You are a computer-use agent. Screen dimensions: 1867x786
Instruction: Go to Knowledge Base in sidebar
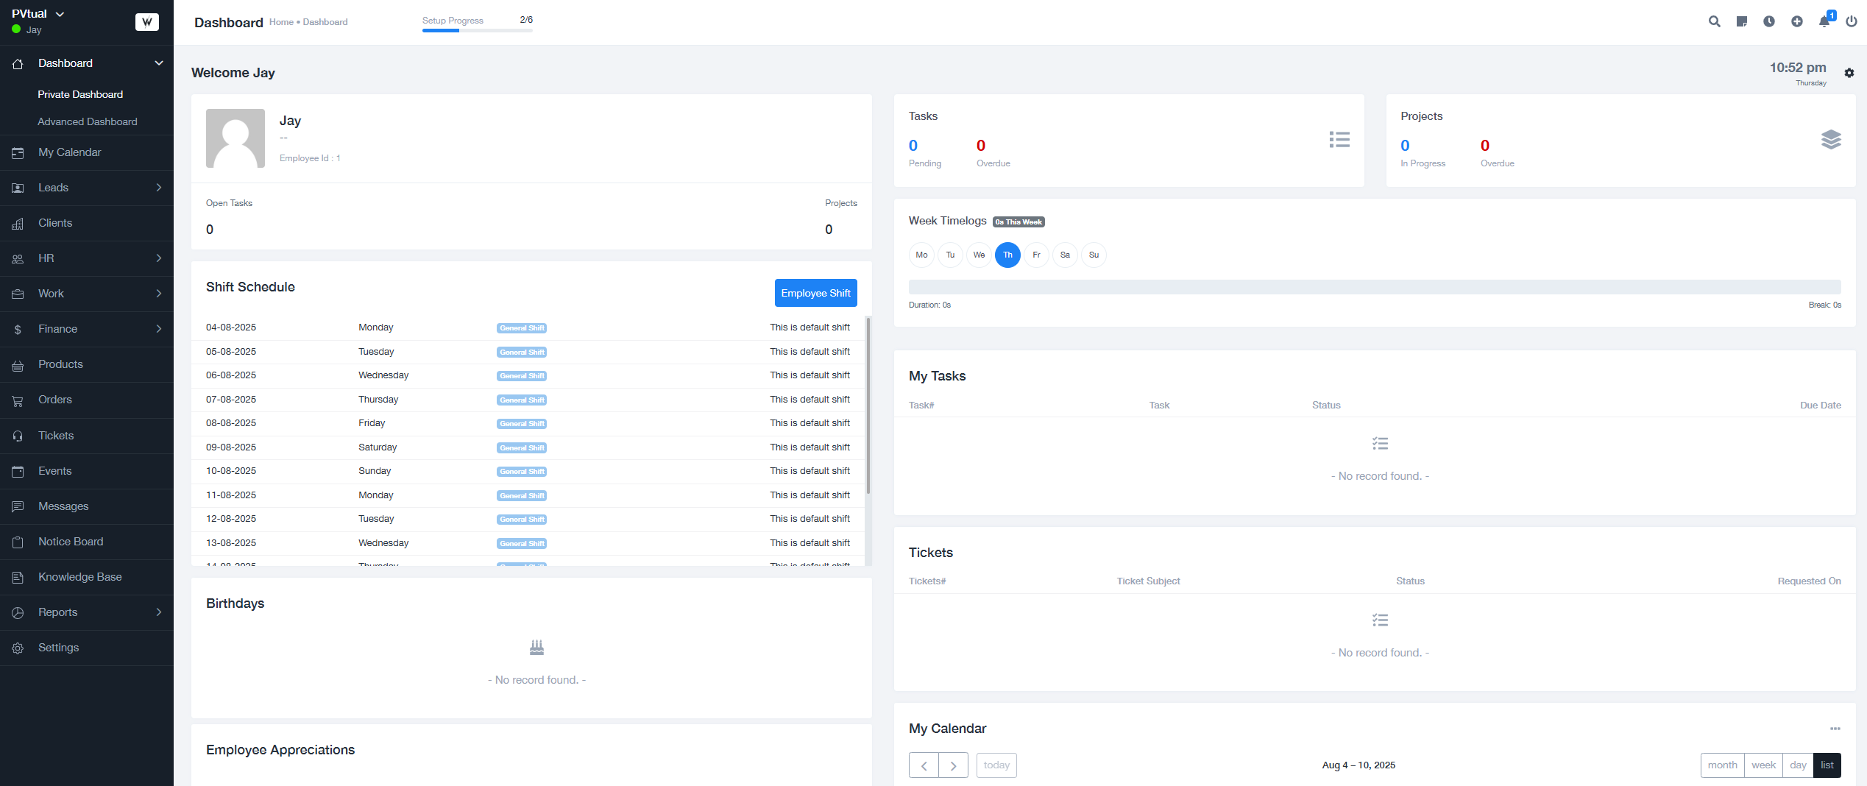(x=79, y=577)
